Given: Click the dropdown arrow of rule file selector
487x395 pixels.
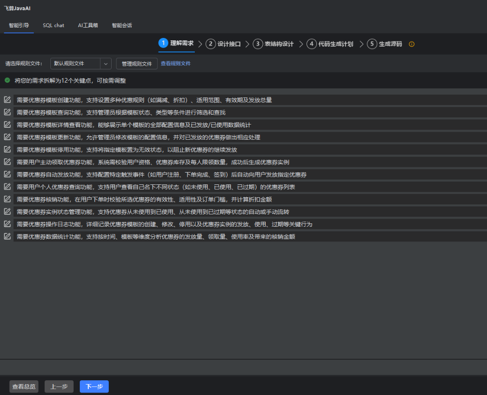Looking at the screenshot, I should coord(105,64).
